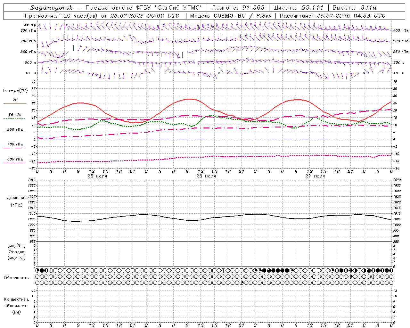This screenshot has height=328, width=410.
Task: Click the Прогноз на 120 часа(ов) text
Action: [x=61, y=16]
